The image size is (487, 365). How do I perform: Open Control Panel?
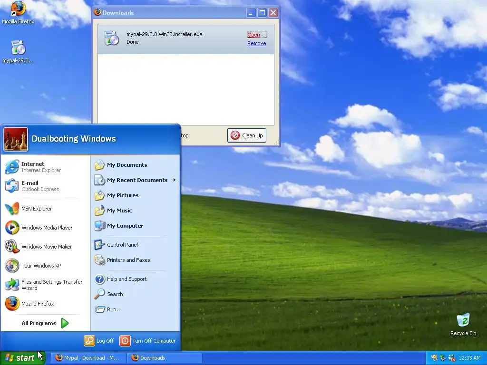pos(135,245)
